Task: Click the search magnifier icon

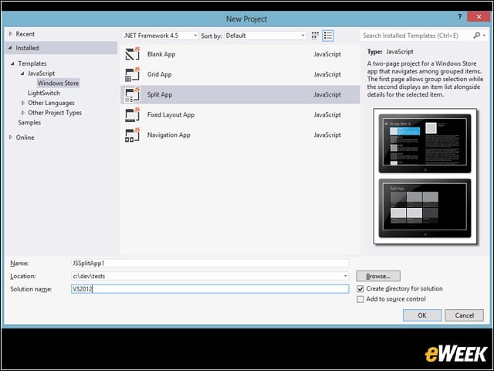Action: click(x=477, y=36)
